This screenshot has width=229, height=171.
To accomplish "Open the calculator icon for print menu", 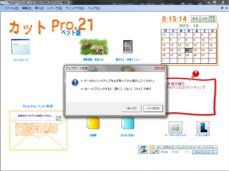I will 128,47.
